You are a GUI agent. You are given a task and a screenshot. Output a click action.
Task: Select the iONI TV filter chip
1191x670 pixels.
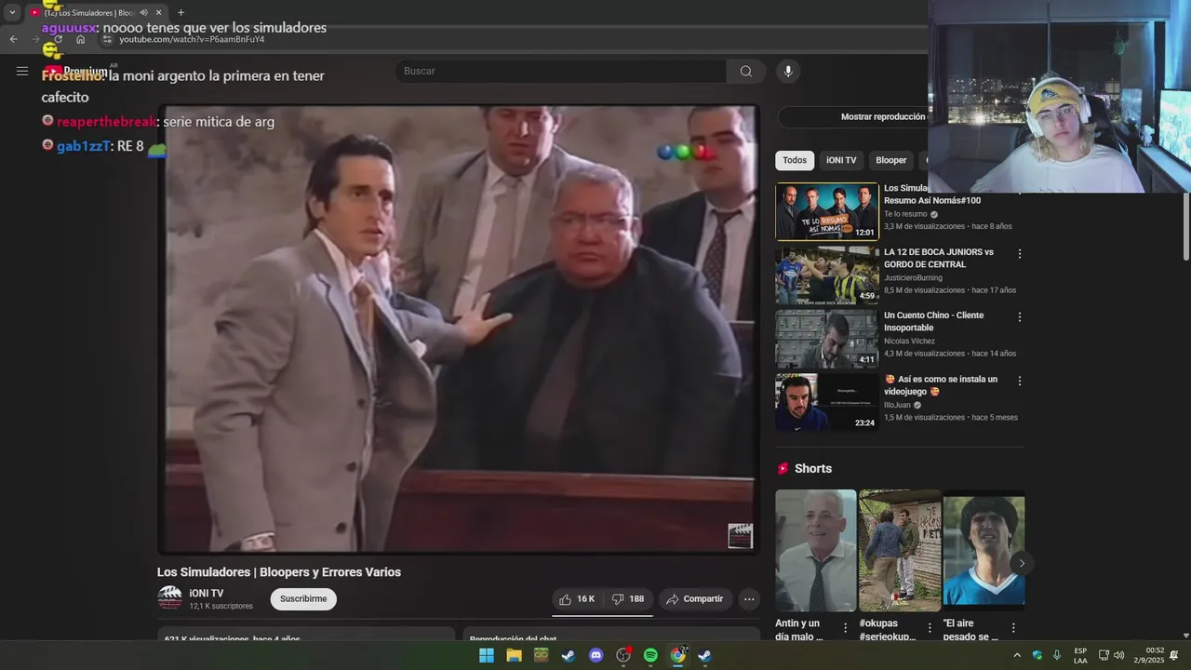(x=841, y=160)
